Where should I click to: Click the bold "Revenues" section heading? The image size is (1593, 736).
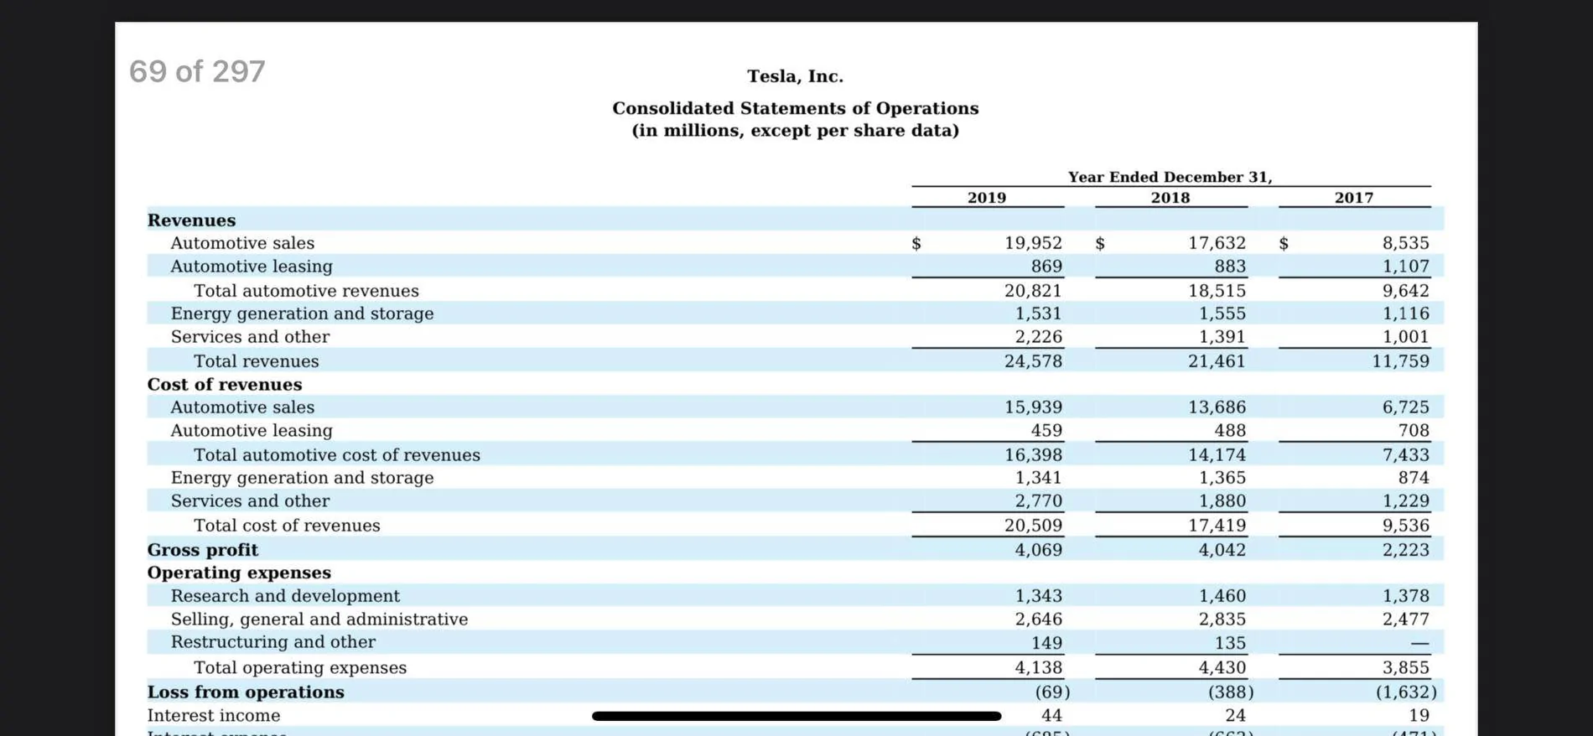tap(191, 220)
